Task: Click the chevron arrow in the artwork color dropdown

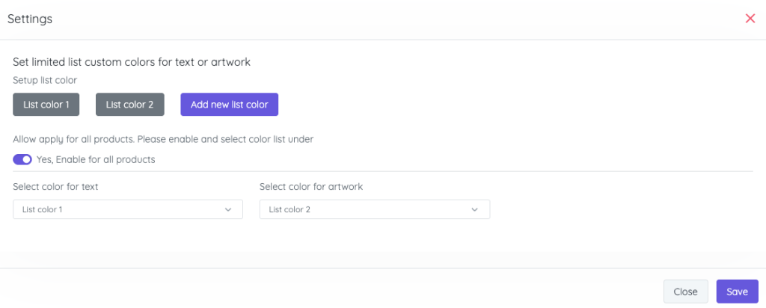Action: click(x=475, y=210)
